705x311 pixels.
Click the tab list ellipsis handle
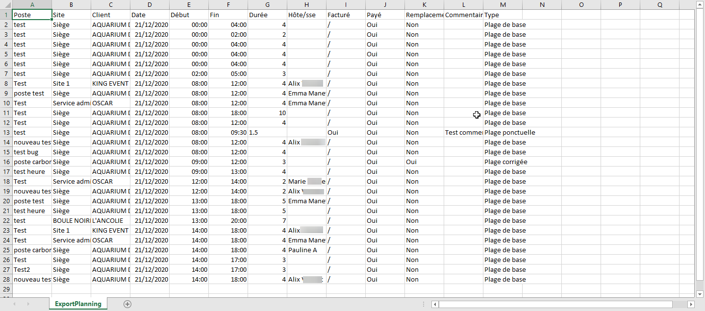pyautogui.click(x=423, y=304)
